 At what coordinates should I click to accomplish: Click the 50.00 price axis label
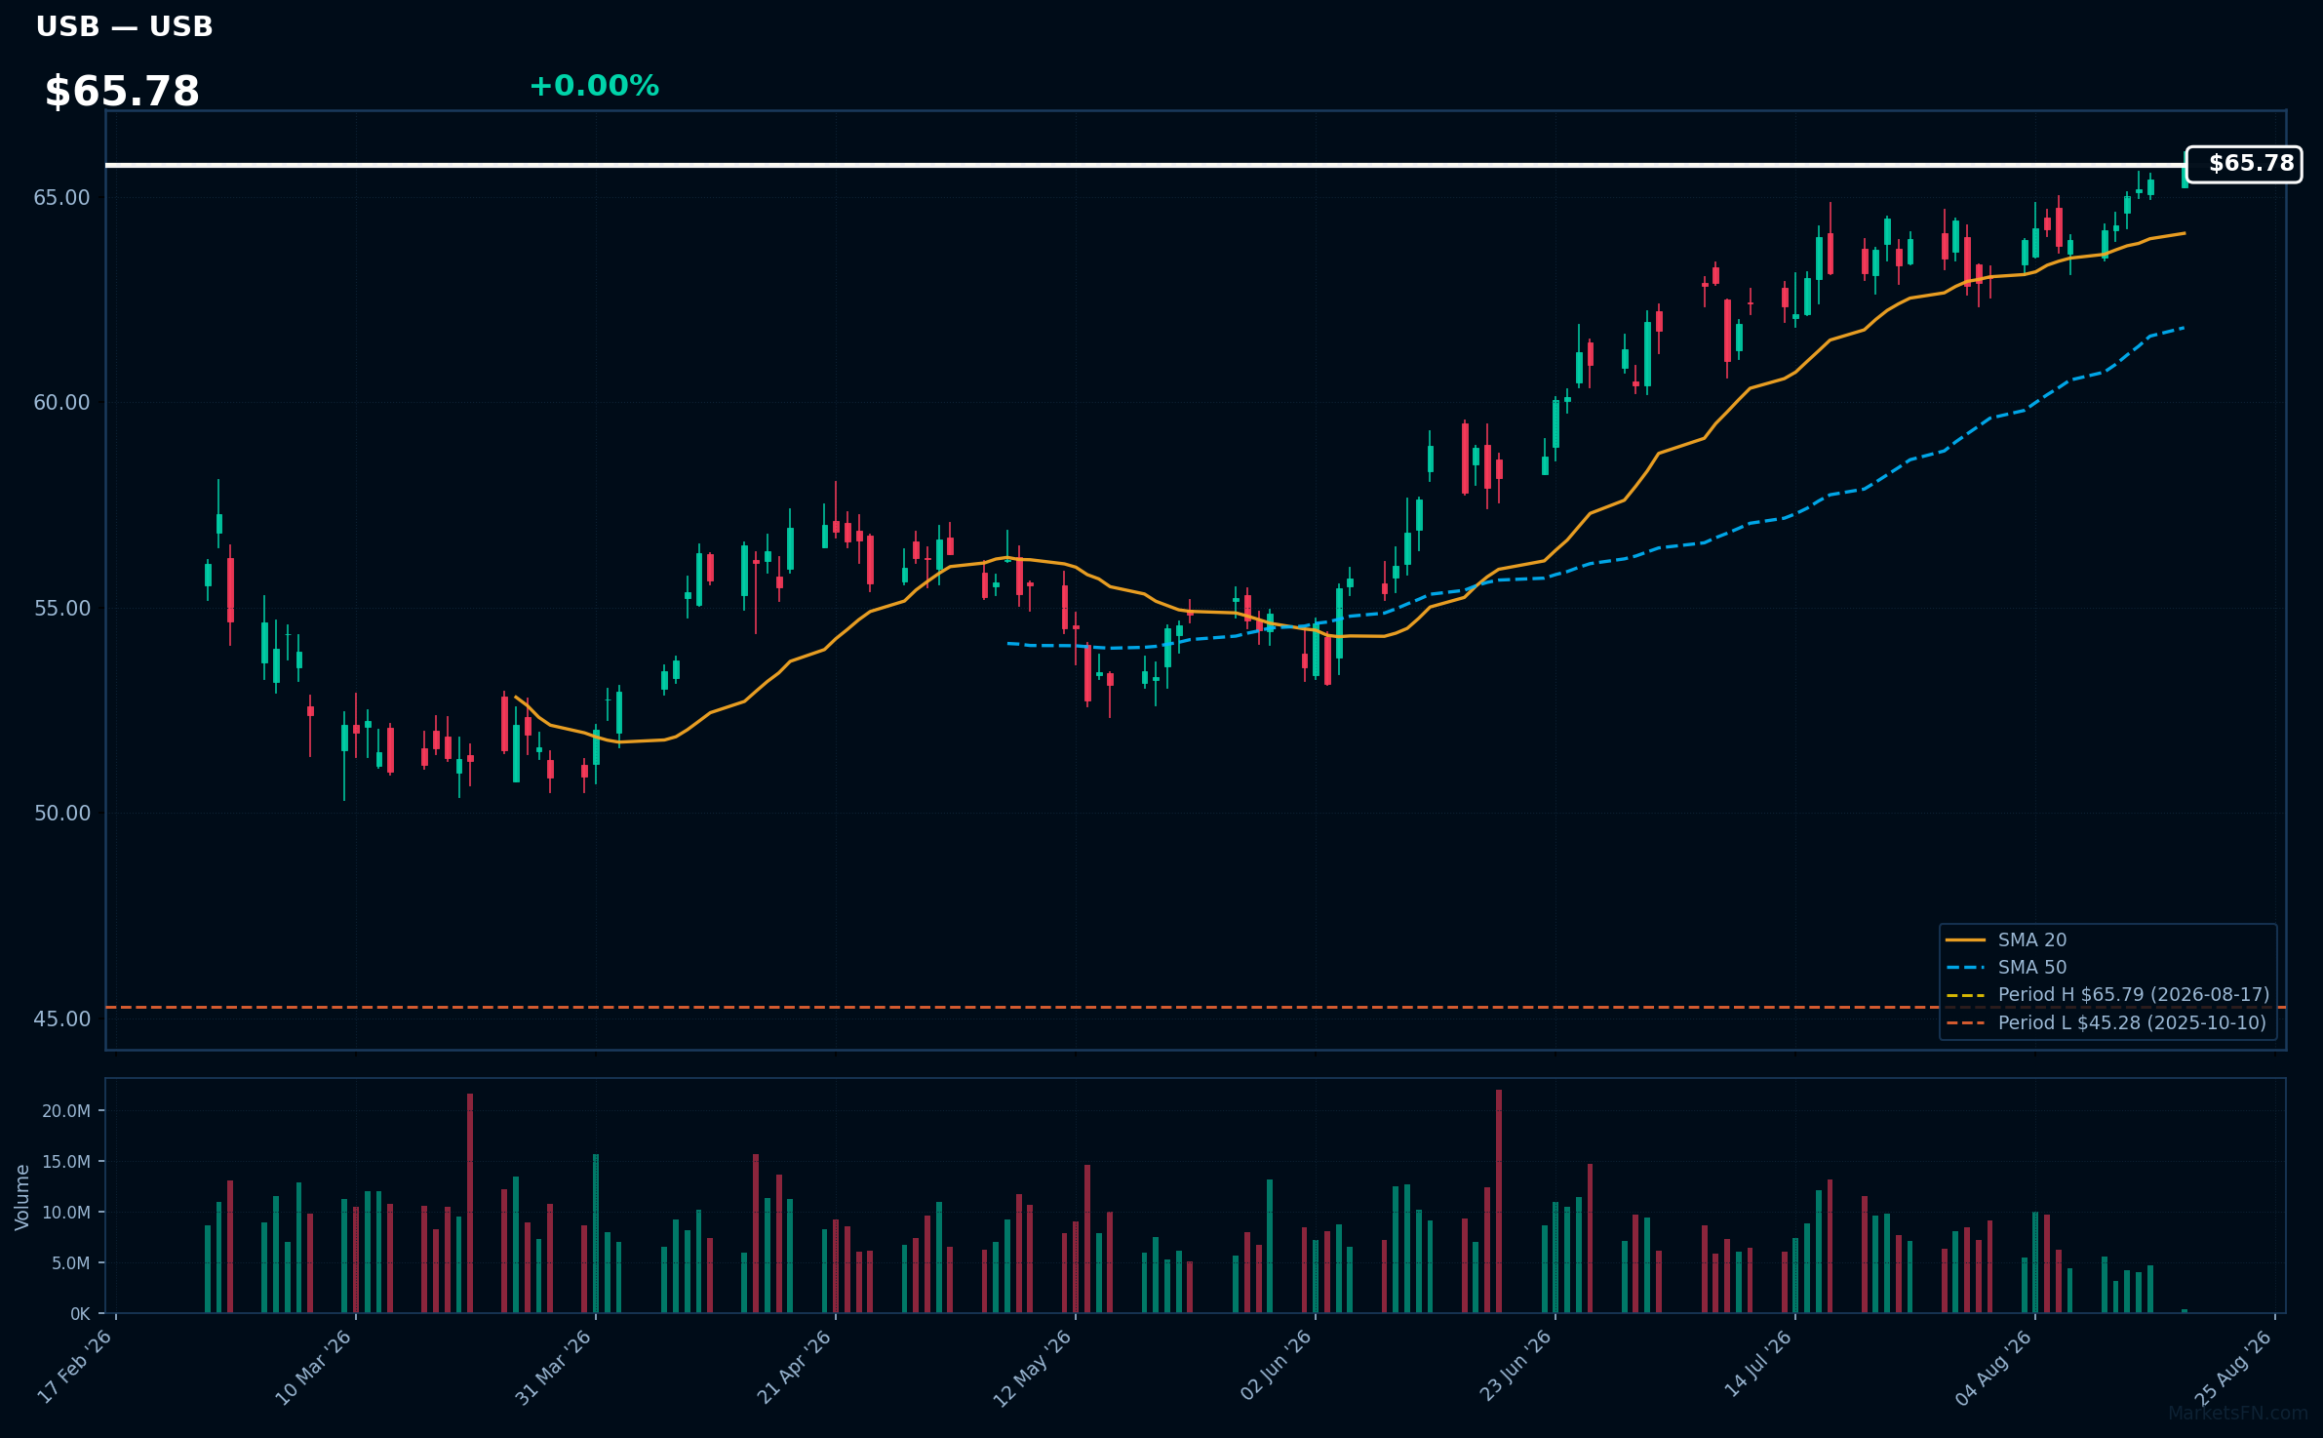61,814
